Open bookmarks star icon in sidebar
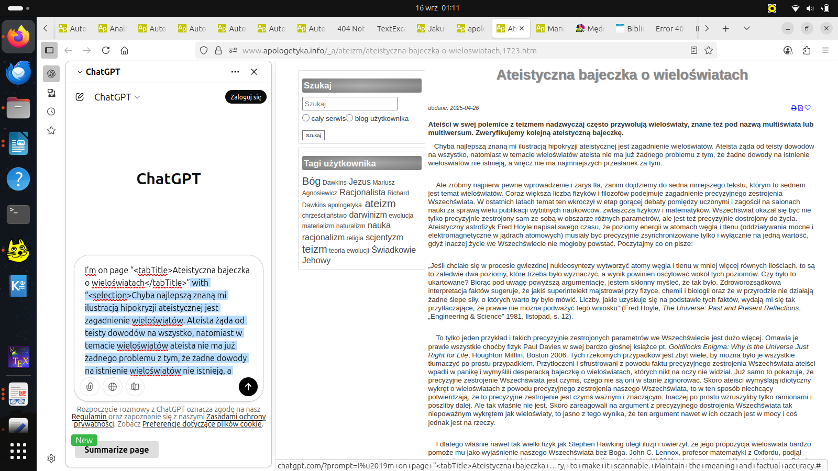 click(x=51, y=130)
